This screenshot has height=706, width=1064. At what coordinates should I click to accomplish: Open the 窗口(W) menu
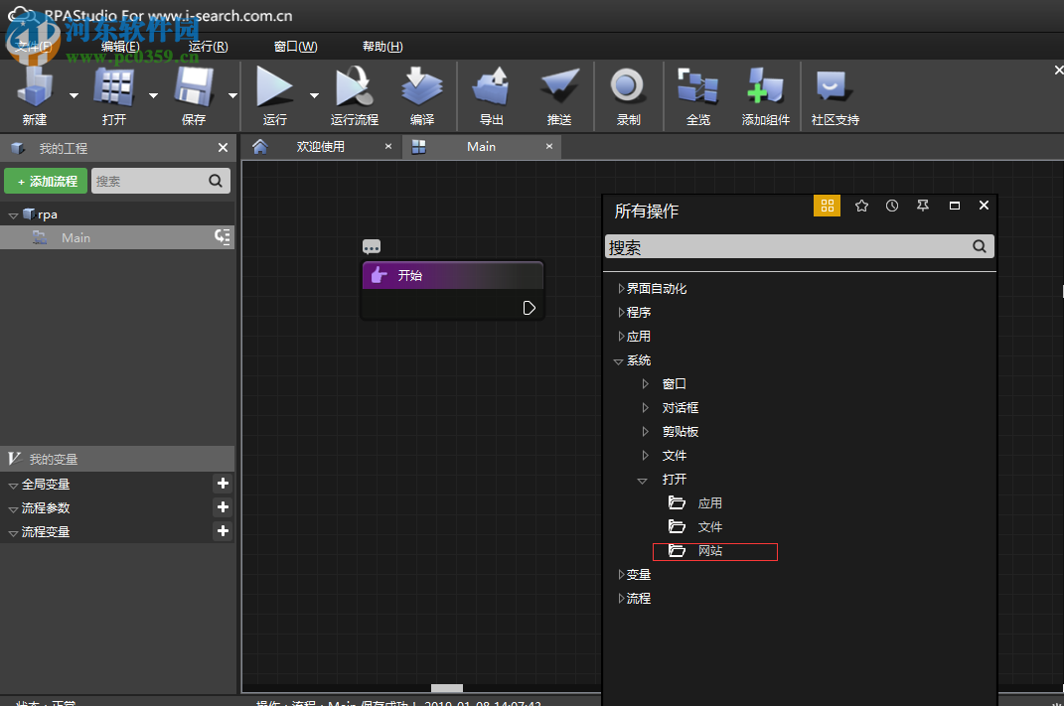click(295, 47)
